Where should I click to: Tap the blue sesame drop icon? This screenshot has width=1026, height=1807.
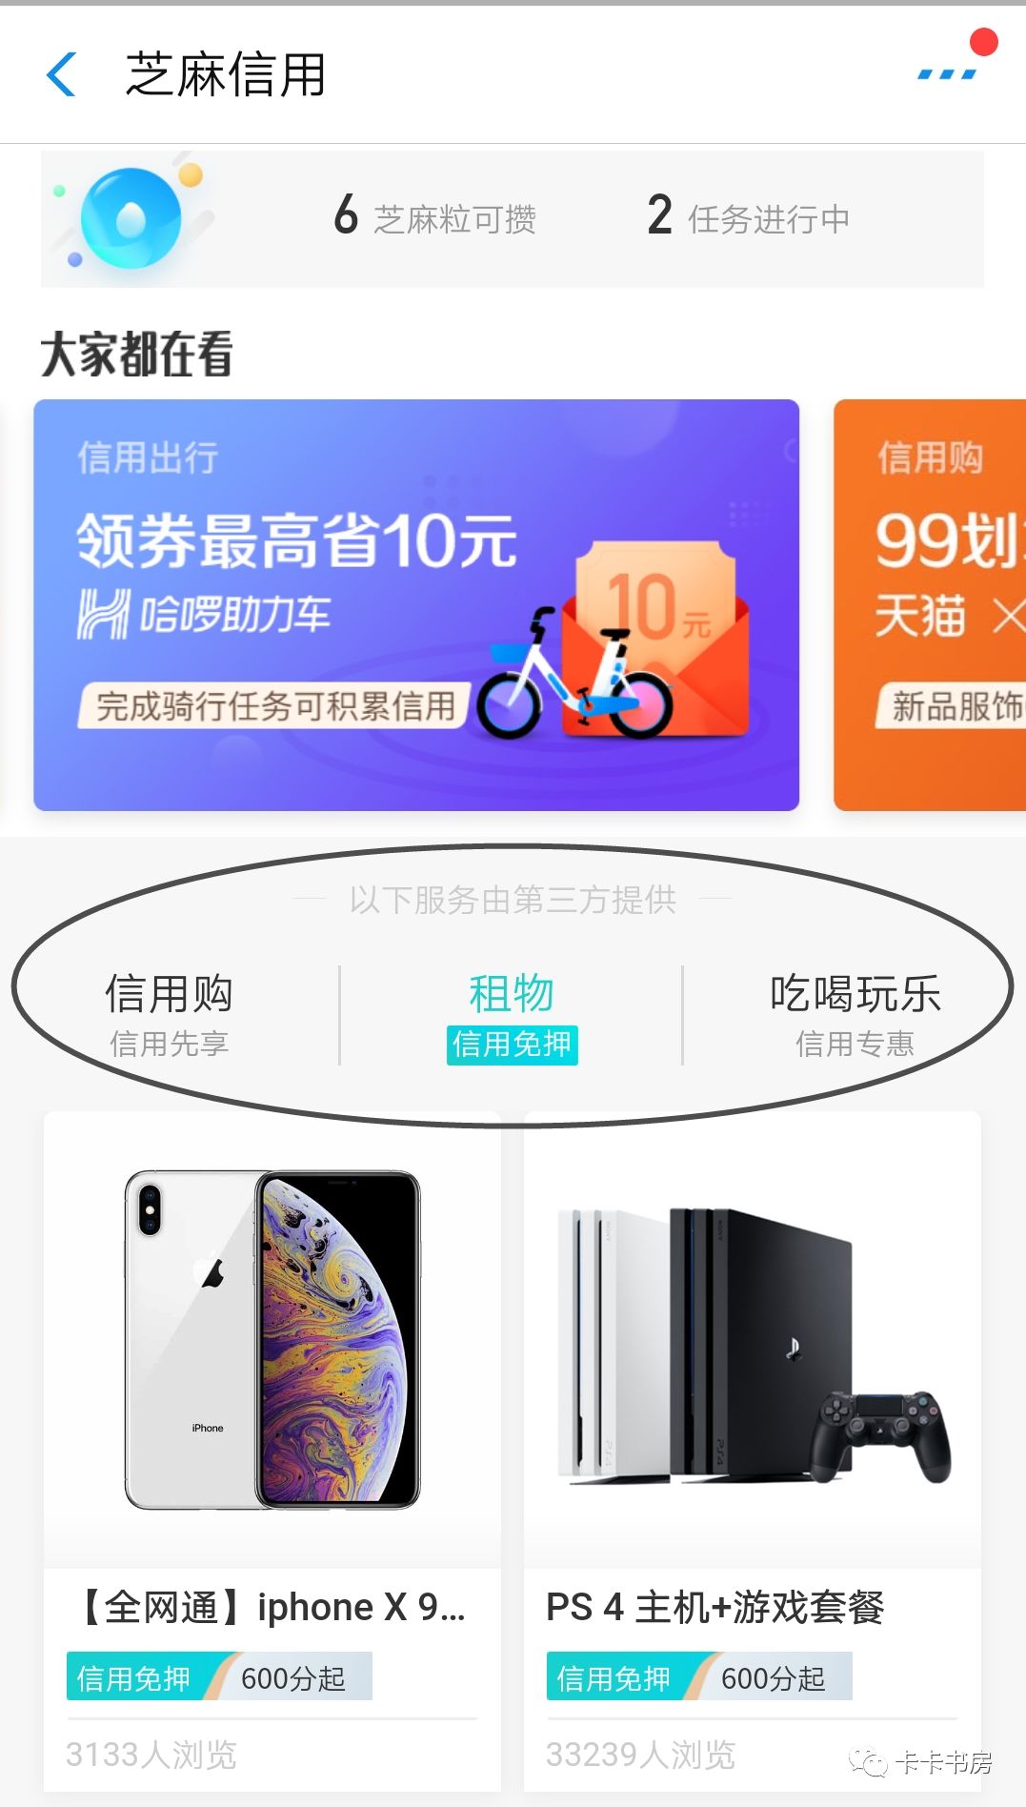coord(130,219)
